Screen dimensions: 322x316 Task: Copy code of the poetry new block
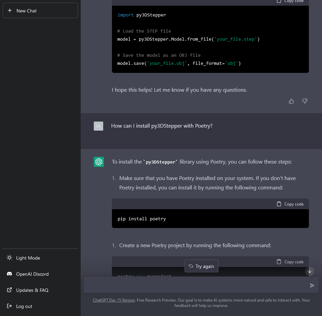tap(290, 262)
